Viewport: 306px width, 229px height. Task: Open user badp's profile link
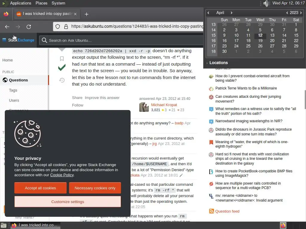pos(179,123)
